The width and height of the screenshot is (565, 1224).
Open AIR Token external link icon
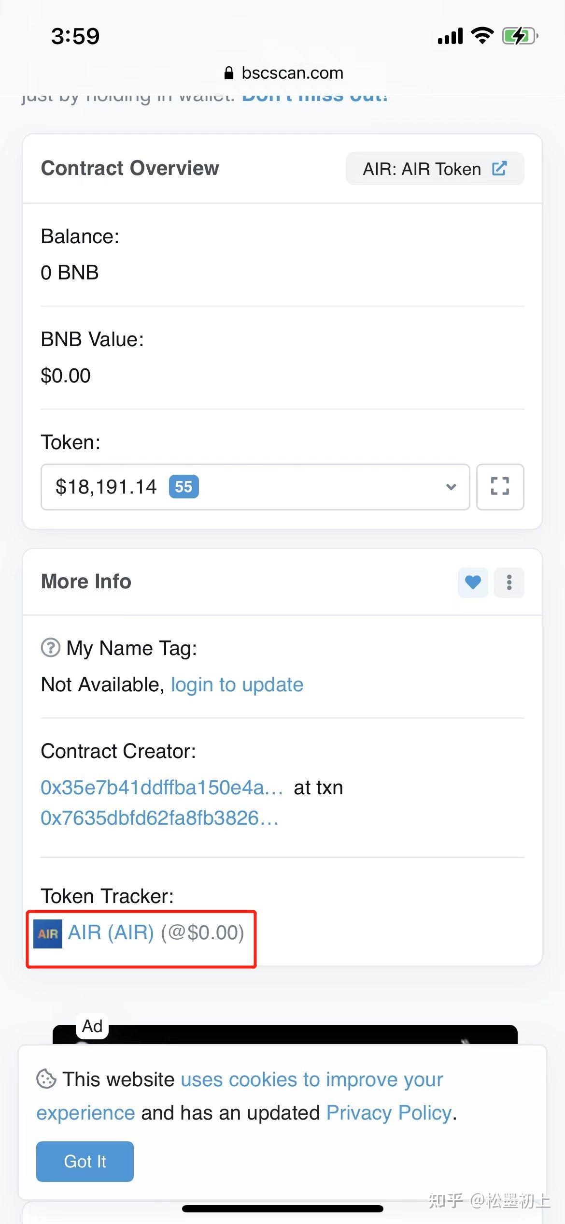[x=499, y=169]
